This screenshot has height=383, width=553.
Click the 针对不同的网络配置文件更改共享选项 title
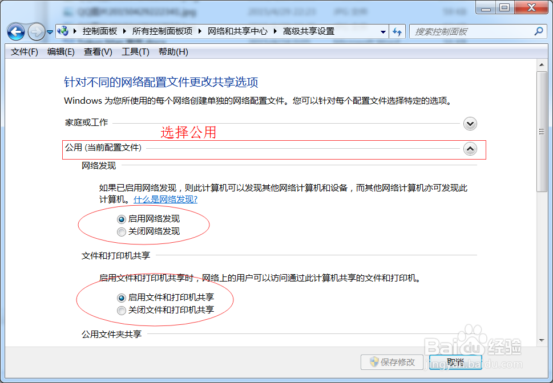click(x=161, y=82)
